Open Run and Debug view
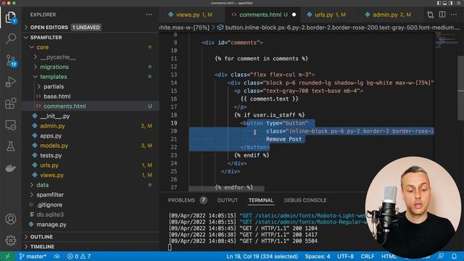The image size is (464, 261). click(x=11, y=82)
